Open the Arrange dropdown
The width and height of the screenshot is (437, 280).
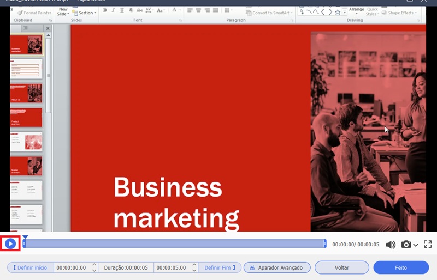[357, 11]
